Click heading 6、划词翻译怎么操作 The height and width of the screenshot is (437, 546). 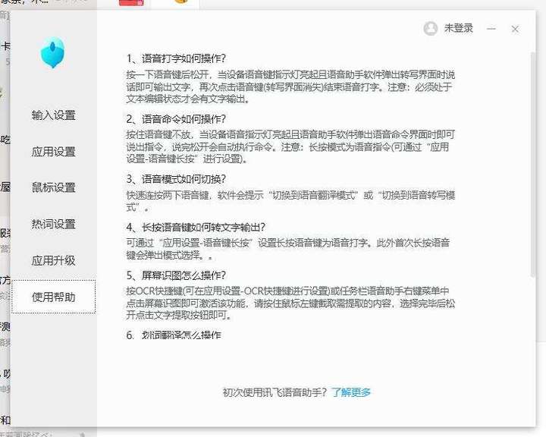pos(174,335)
